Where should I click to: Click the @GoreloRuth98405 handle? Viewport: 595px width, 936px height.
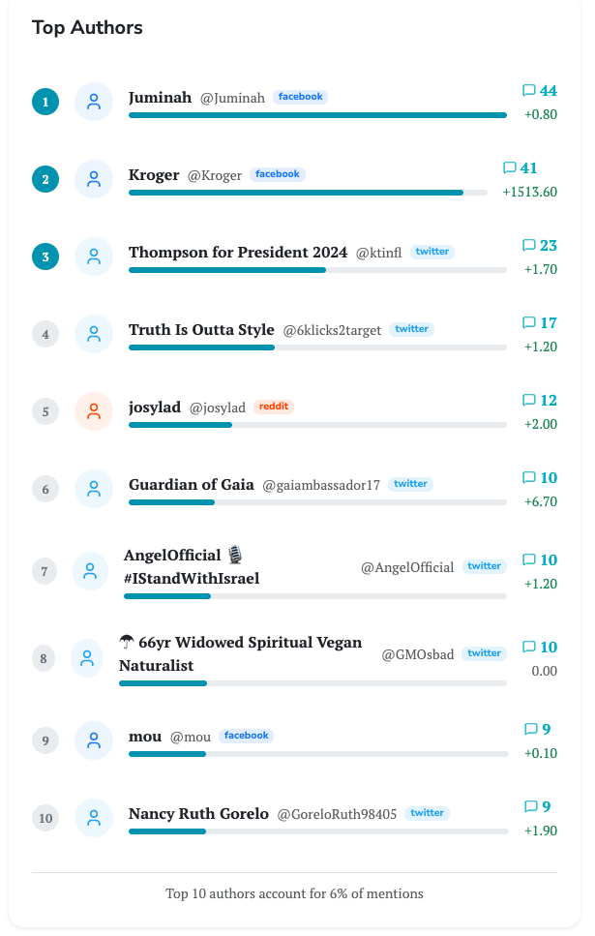(x=337, y=814)
